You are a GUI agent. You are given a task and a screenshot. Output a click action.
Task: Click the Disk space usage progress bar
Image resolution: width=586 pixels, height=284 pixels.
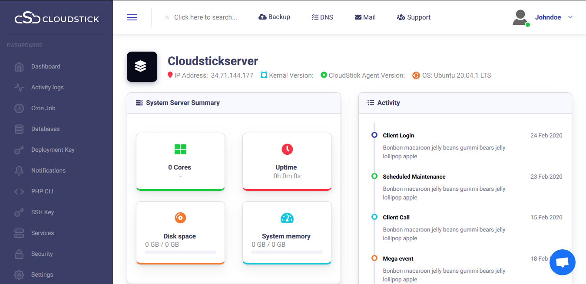pyautogui.click(x=180, y=252)
